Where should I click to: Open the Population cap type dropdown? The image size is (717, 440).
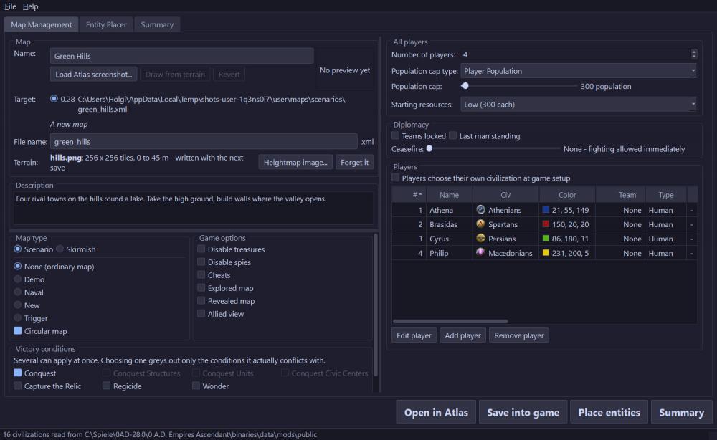click(579, 71)
